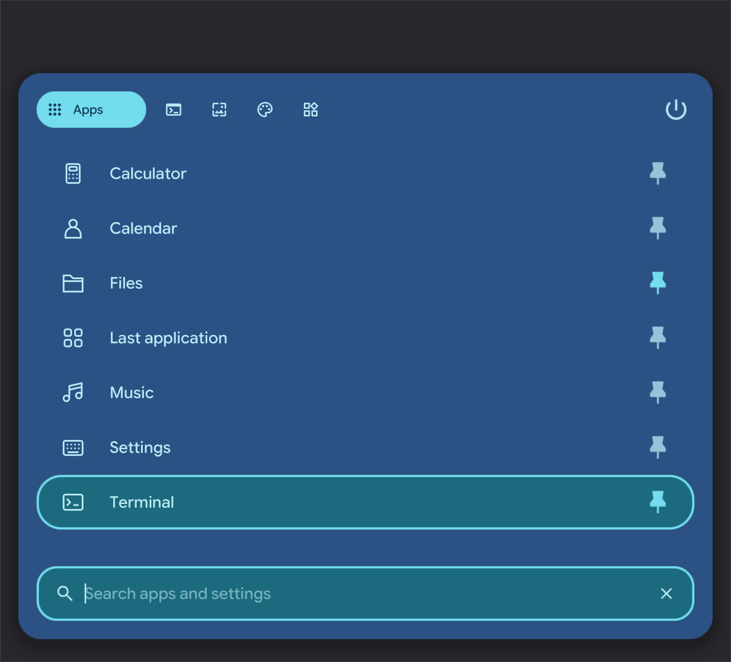
Task: Click the Last application grid icon
Action: (73, 338)
